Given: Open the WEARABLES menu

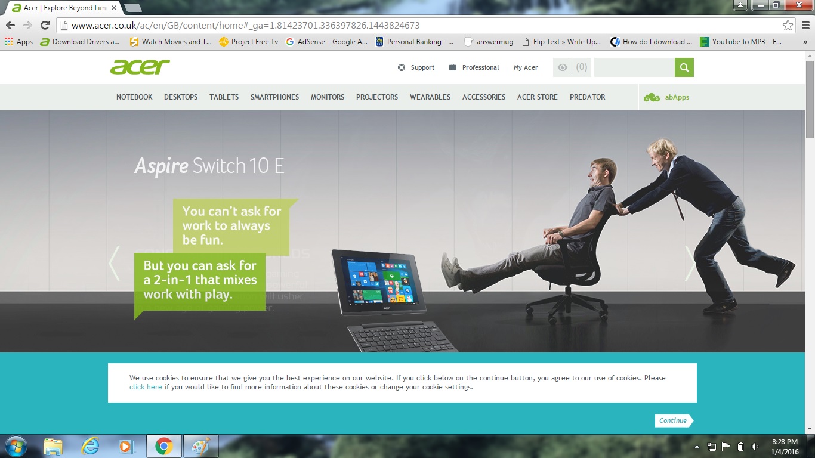Looking at the screenshot, I should click(430, 97).
